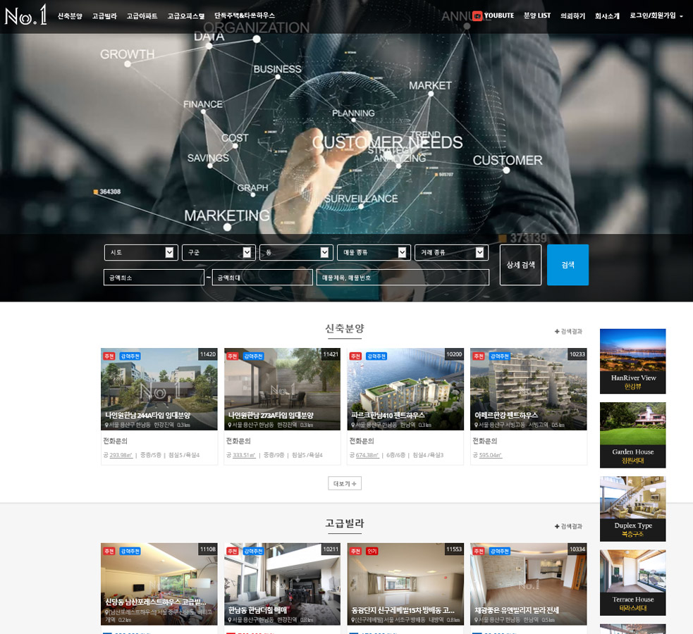
Task: Click the 고급빌라 section heading
Action: 345,523
